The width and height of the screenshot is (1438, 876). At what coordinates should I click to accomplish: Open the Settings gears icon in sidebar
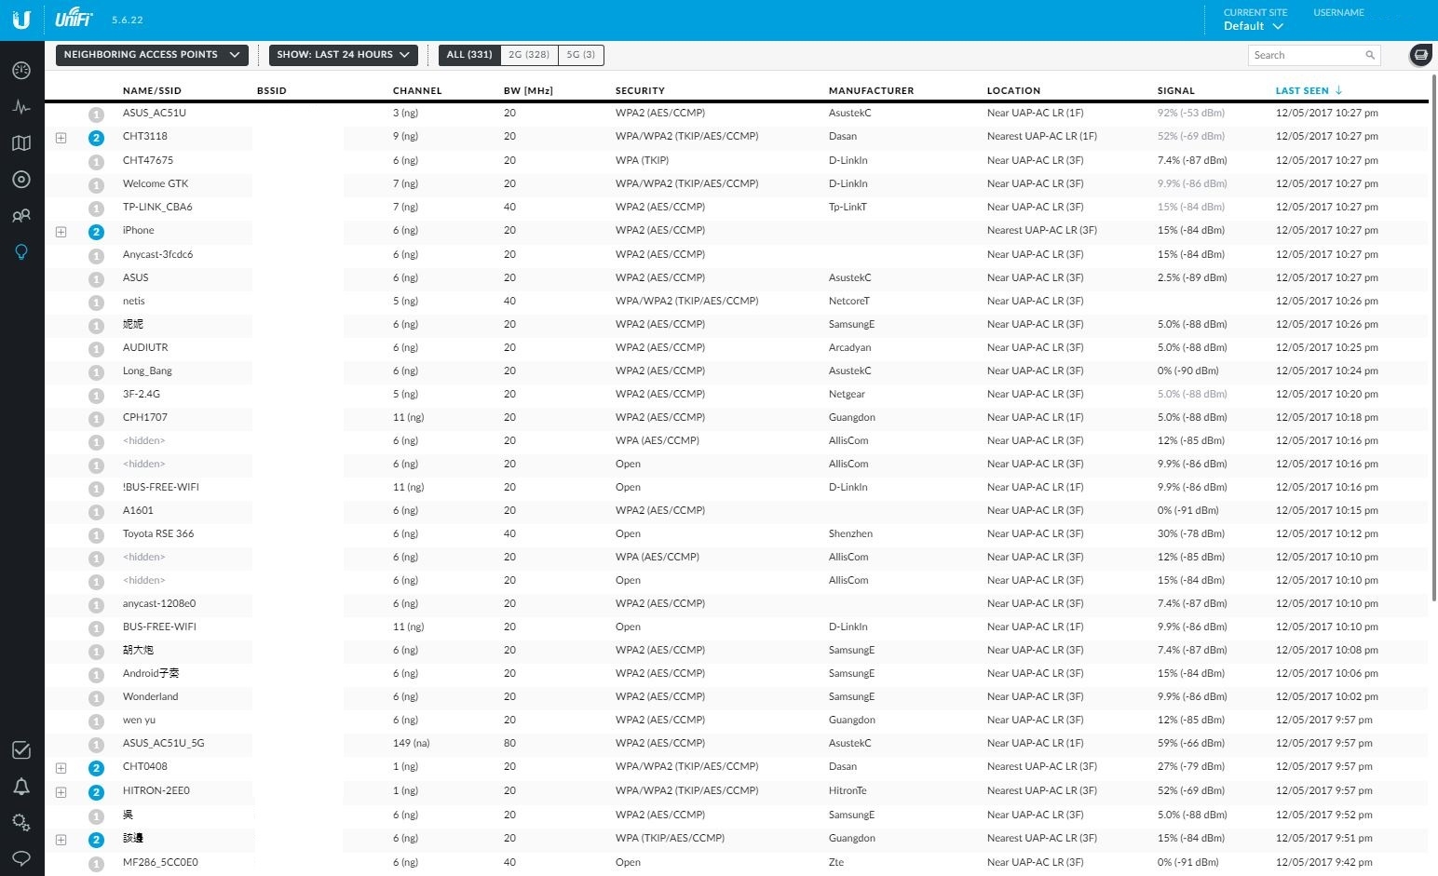point(21,823)
